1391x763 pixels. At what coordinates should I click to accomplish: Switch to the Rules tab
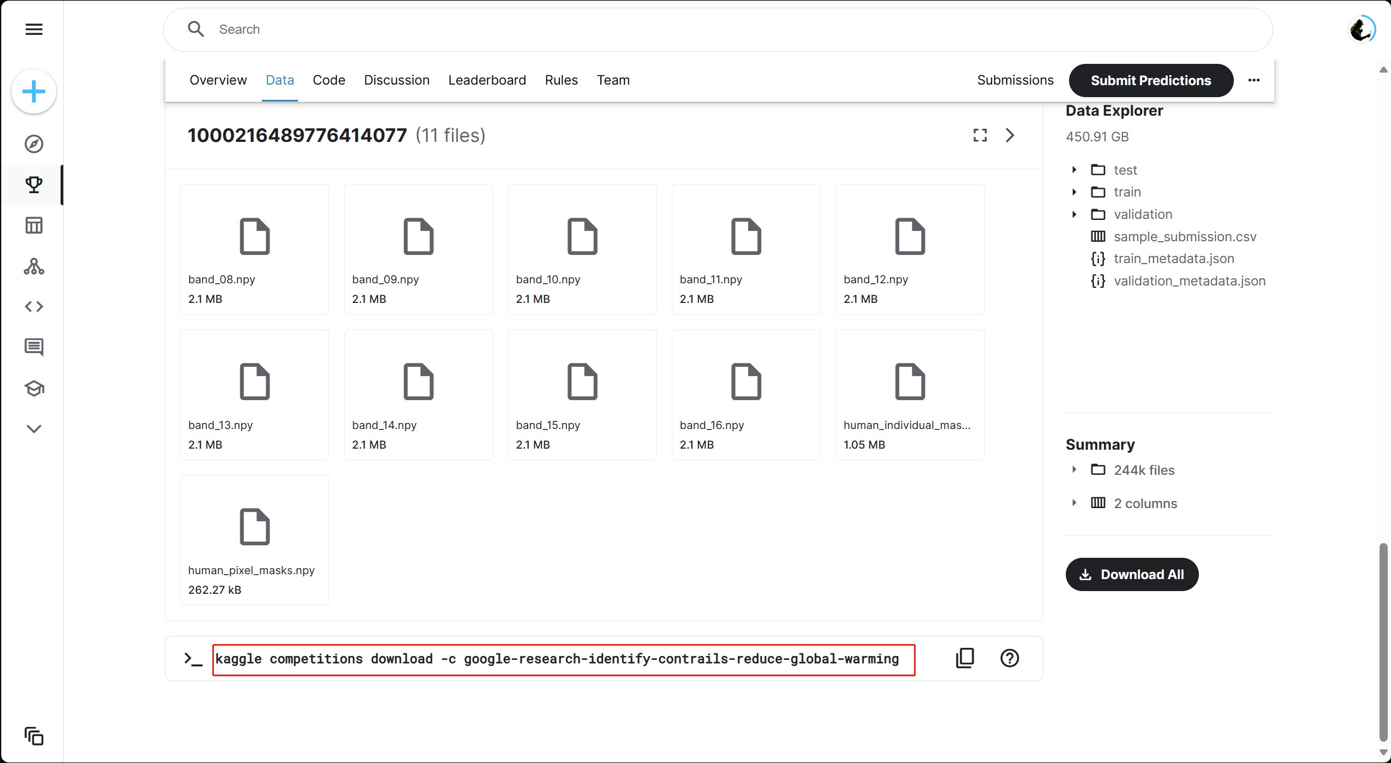click(561, 80)
